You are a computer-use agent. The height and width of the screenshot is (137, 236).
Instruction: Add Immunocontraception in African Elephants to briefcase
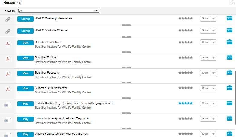pos(229,118)
